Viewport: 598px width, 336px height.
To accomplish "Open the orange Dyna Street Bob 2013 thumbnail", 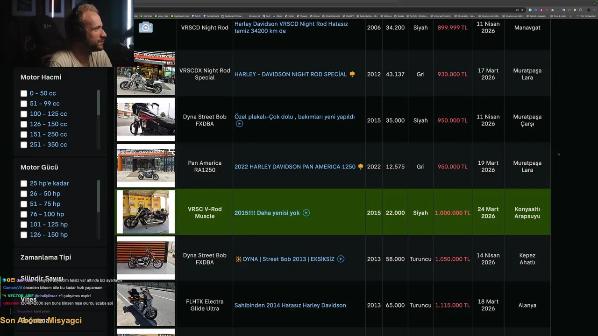I will [x=146, y=258].
